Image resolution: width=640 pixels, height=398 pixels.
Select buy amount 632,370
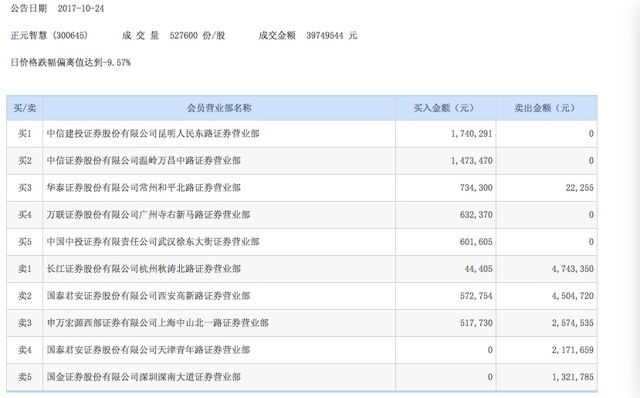pos(476,215)
